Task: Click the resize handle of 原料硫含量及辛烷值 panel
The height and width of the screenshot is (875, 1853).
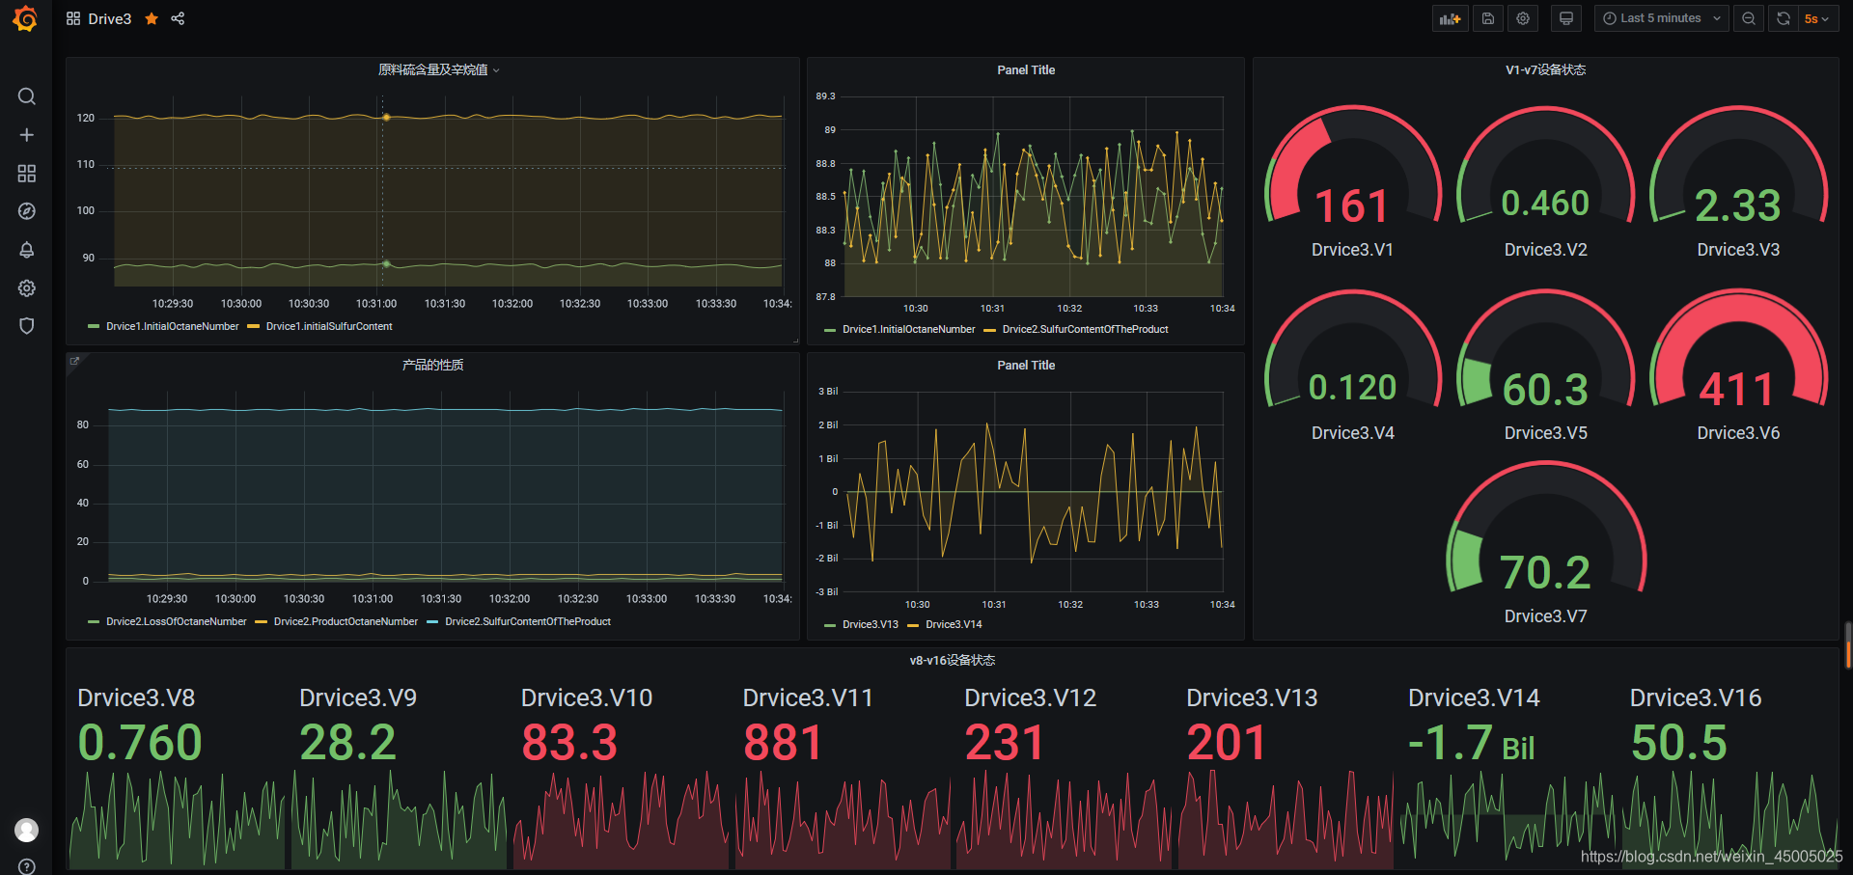Action: point(795,341)
